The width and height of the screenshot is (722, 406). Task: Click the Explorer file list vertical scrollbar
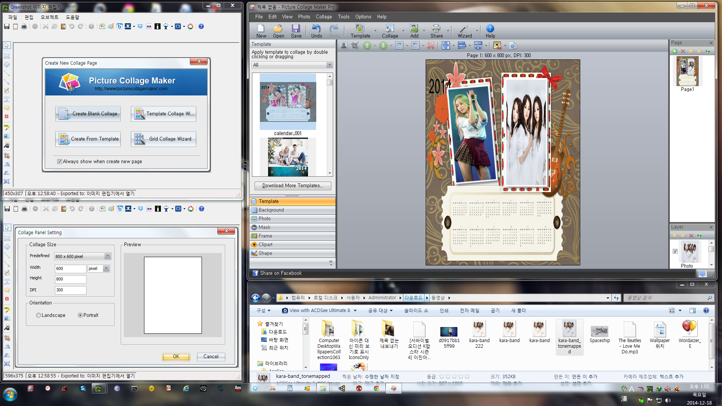[x=711, y=343]
